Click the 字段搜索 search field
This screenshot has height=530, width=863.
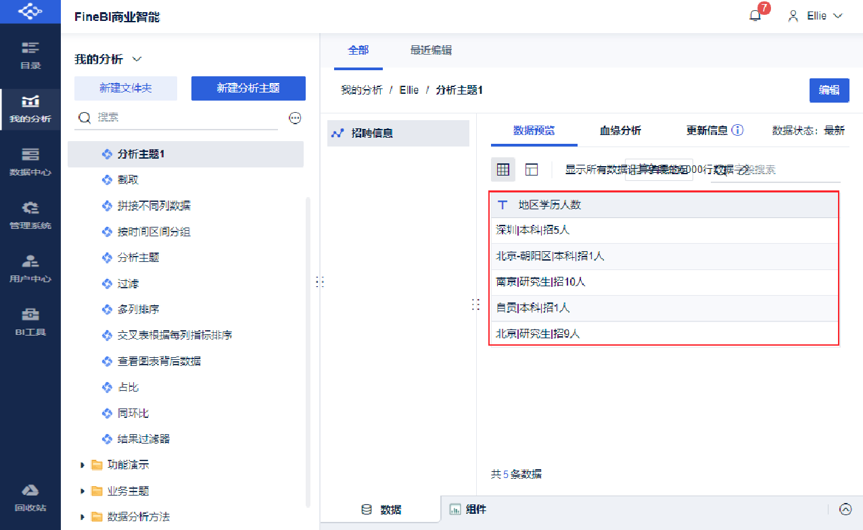pyautogui.click(x=775, y=169)
